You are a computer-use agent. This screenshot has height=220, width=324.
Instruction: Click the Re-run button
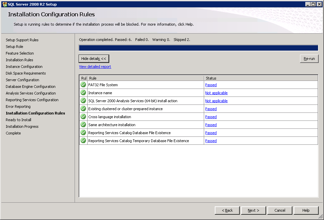point(309,59)
